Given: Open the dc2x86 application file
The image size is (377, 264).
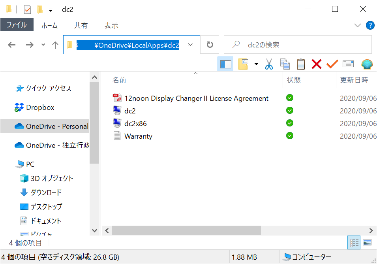Looking at the screenshot, I should coord(136,123).
